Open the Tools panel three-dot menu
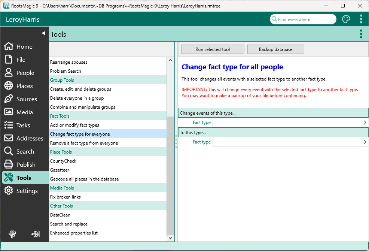The image size is (369, 251). click(x=361, y=34)
